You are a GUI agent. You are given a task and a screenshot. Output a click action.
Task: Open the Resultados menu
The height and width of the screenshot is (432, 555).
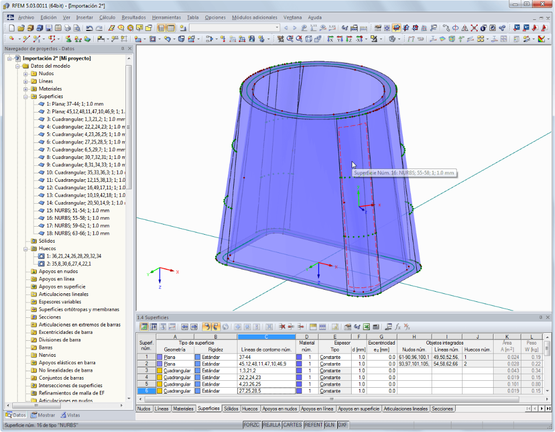tap(133, 18)
